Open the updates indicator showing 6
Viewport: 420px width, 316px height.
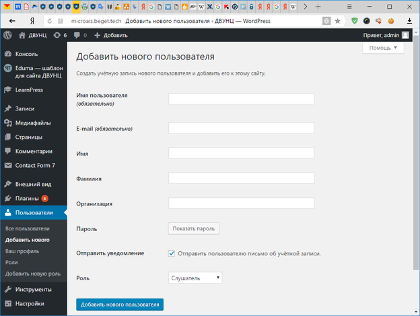point(60,35)
